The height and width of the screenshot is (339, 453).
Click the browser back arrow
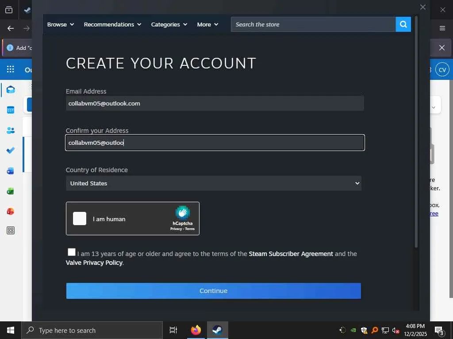[x=11, y=28]
